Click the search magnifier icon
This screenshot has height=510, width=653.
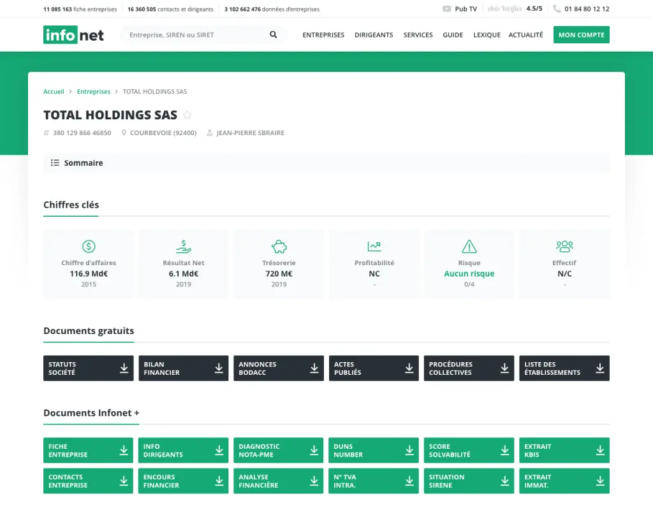(273, 34)
